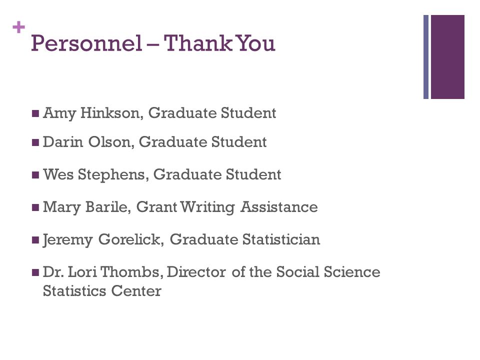Image resolution: width=480 pixels, height=360 pixels.
Task: Select the bullet before Amy Hinkson
Action: [x=35, y=113]
